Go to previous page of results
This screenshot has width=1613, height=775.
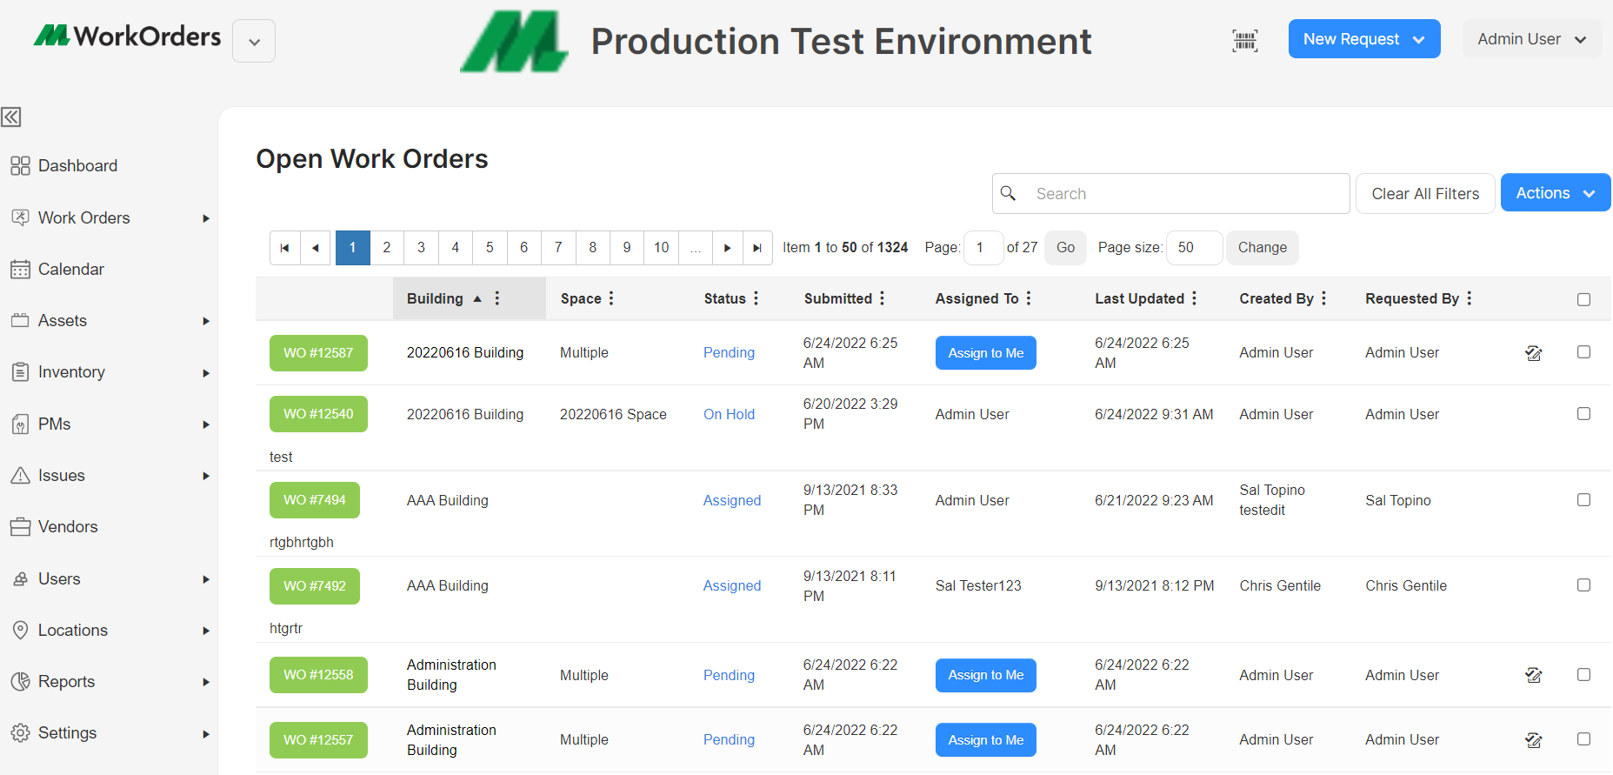316,248
